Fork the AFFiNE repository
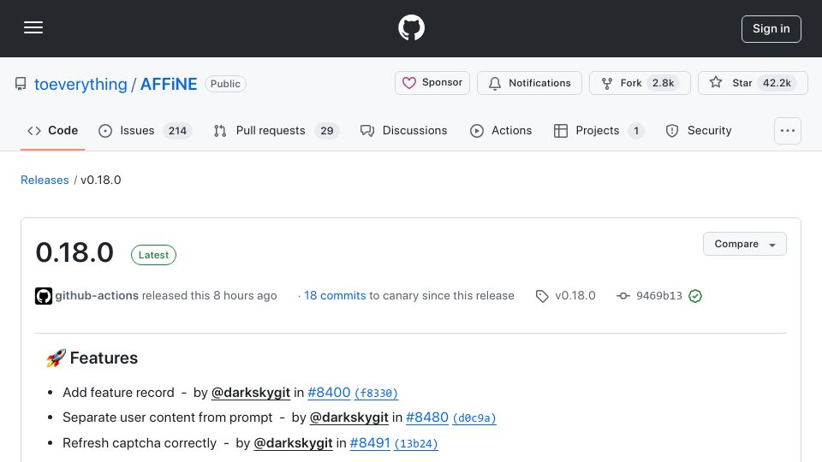 (x=640, y=83)
